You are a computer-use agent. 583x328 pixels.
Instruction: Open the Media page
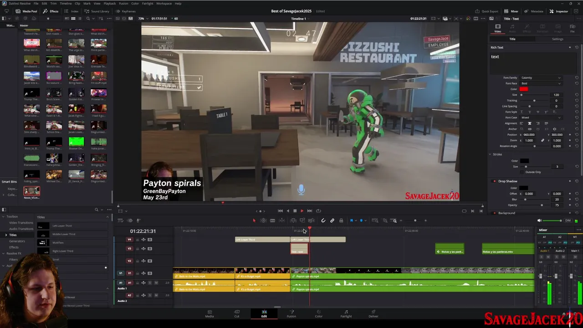point(209,313)
